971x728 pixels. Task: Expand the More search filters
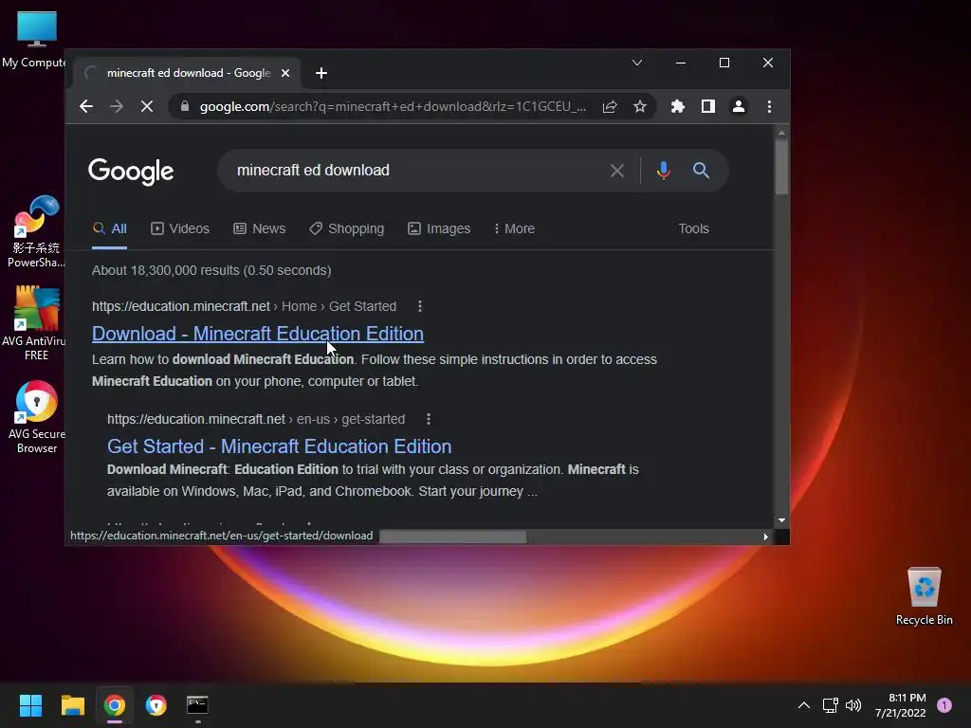click(515, 228)
